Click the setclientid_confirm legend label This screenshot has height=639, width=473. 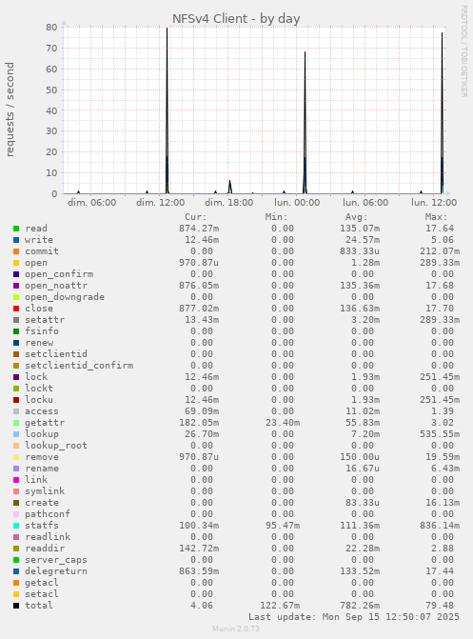[79, 366]
